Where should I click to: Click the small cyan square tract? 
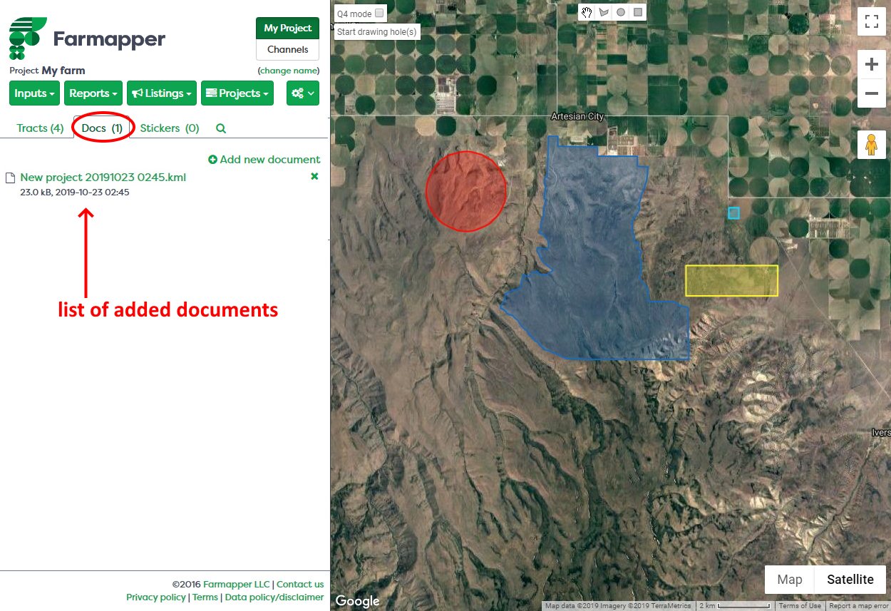click(733, 212)
